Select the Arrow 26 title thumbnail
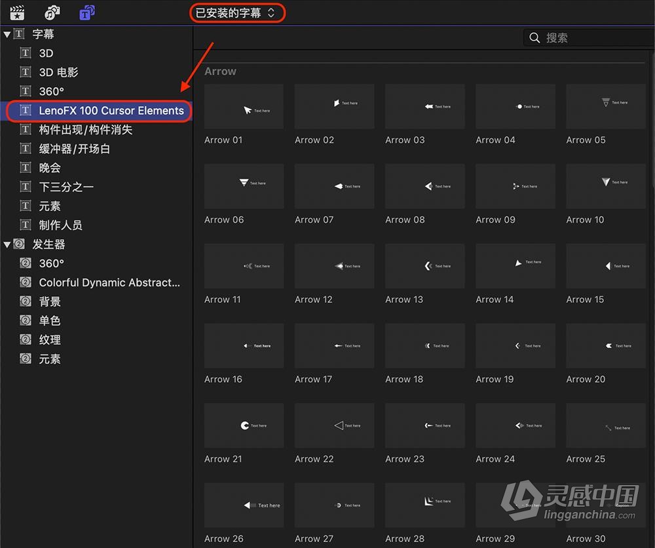655x548 pixels. tap(244, 506)
